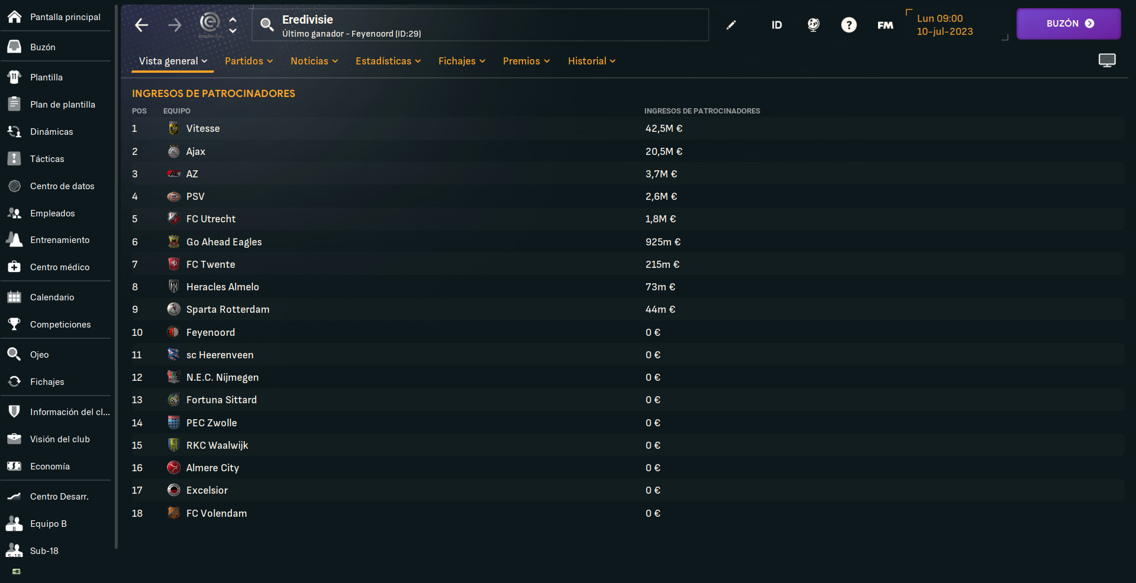Open the Calendario icon
The height and width of the screenshot is (583, 1136).
(14, 297)
